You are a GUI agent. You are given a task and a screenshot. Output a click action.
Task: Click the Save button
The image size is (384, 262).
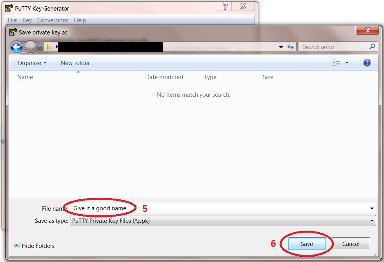click(x=307, y=244)
